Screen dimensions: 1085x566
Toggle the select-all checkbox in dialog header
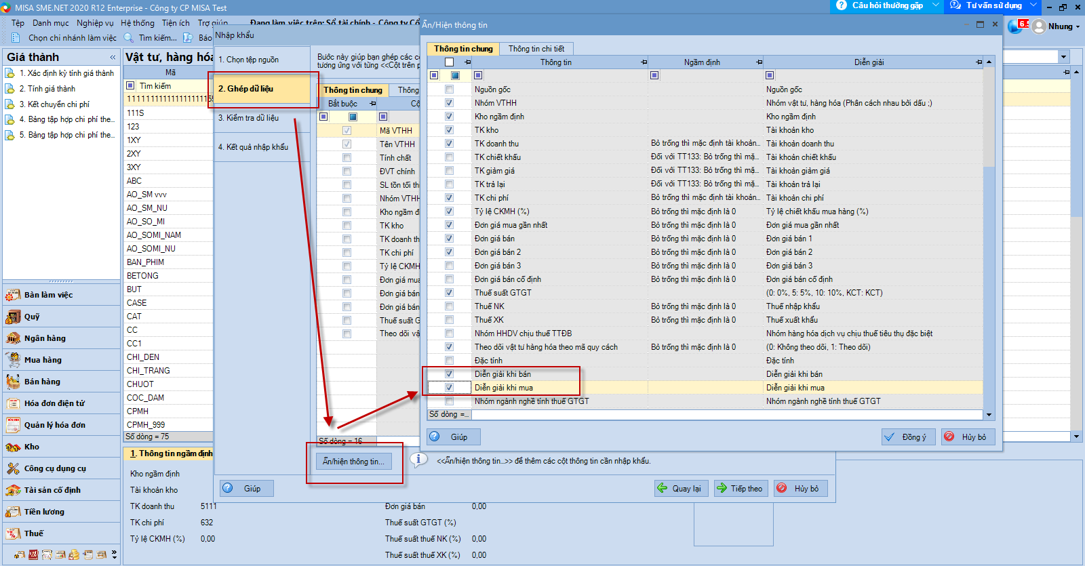[x=449, y=62]
